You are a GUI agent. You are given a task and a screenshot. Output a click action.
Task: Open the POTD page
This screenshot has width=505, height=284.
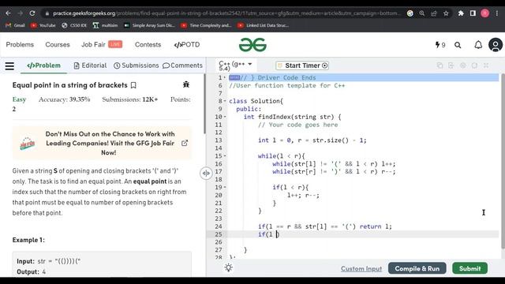pos(187,44)
